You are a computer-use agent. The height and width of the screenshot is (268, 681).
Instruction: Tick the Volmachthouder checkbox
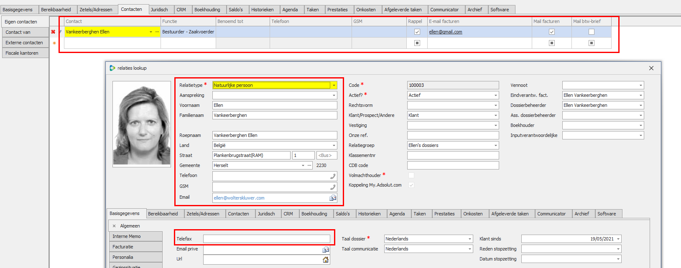tap(411, 175)
